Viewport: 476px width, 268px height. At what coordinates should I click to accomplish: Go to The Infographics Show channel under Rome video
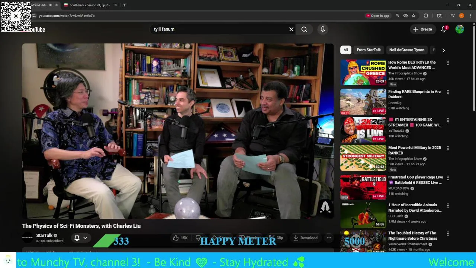point(405,74)
